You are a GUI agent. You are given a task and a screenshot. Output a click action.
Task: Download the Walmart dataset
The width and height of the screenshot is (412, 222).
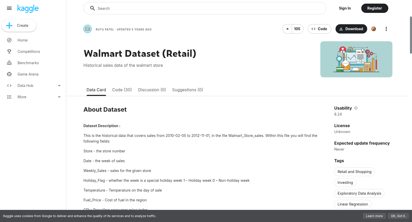click(351, 29)
